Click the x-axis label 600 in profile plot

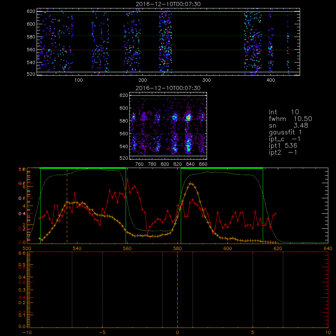coord(227,249)
